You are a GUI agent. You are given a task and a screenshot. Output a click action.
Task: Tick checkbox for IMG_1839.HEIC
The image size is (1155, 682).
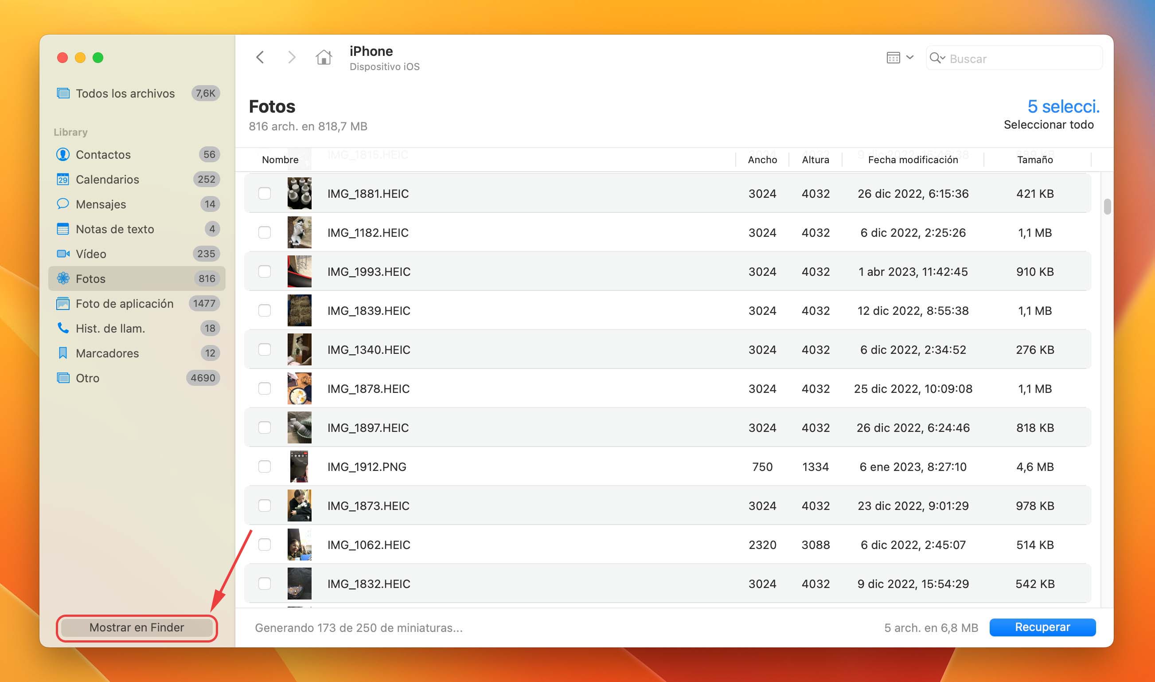(x=265, y=311)
